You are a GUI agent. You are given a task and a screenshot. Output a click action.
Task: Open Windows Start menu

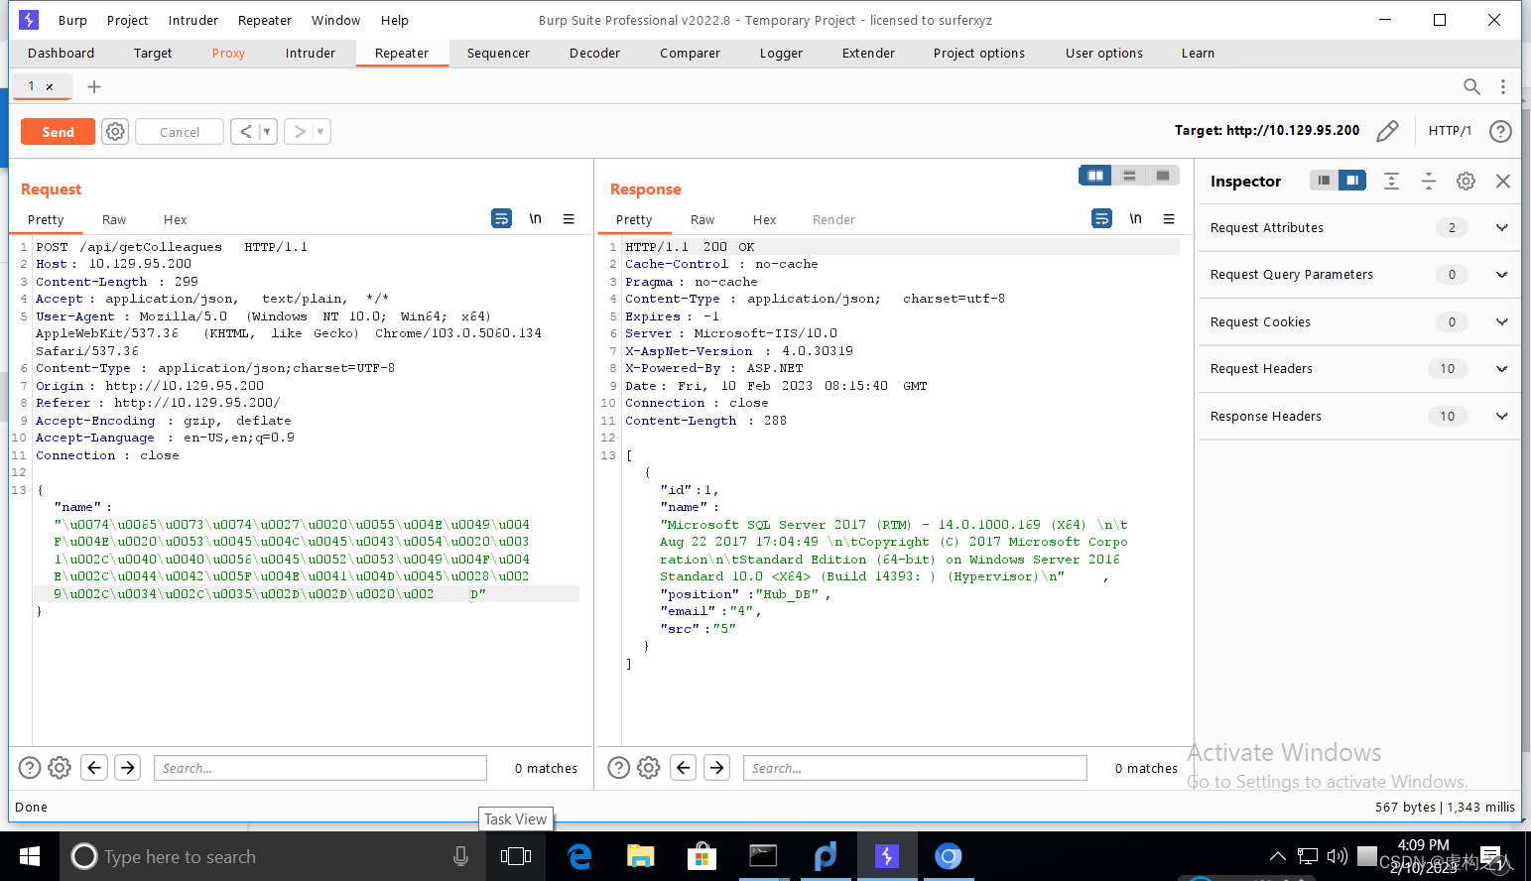pos(30,856)
